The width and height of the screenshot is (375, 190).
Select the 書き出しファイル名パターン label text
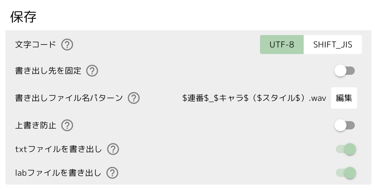pyautogui.click(x=69, y=98)
